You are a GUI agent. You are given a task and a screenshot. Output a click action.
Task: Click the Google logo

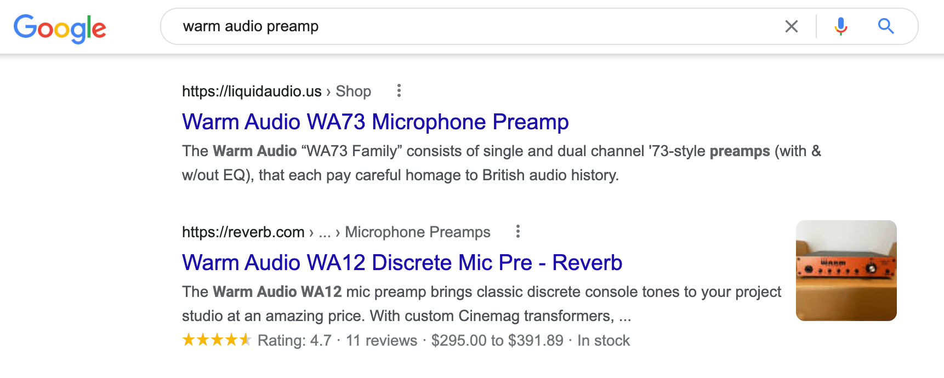[x=60, y=28]
